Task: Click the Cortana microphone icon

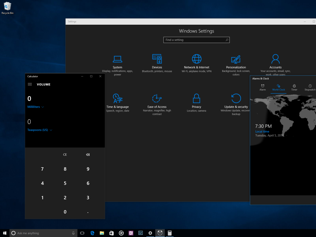Action: coord(73,233)
